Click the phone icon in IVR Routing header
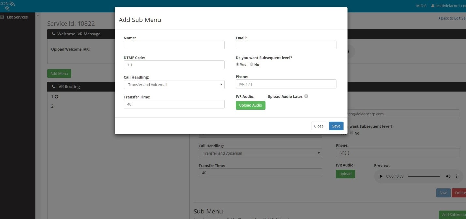This screenshot has width=466, height=219. 54,87
